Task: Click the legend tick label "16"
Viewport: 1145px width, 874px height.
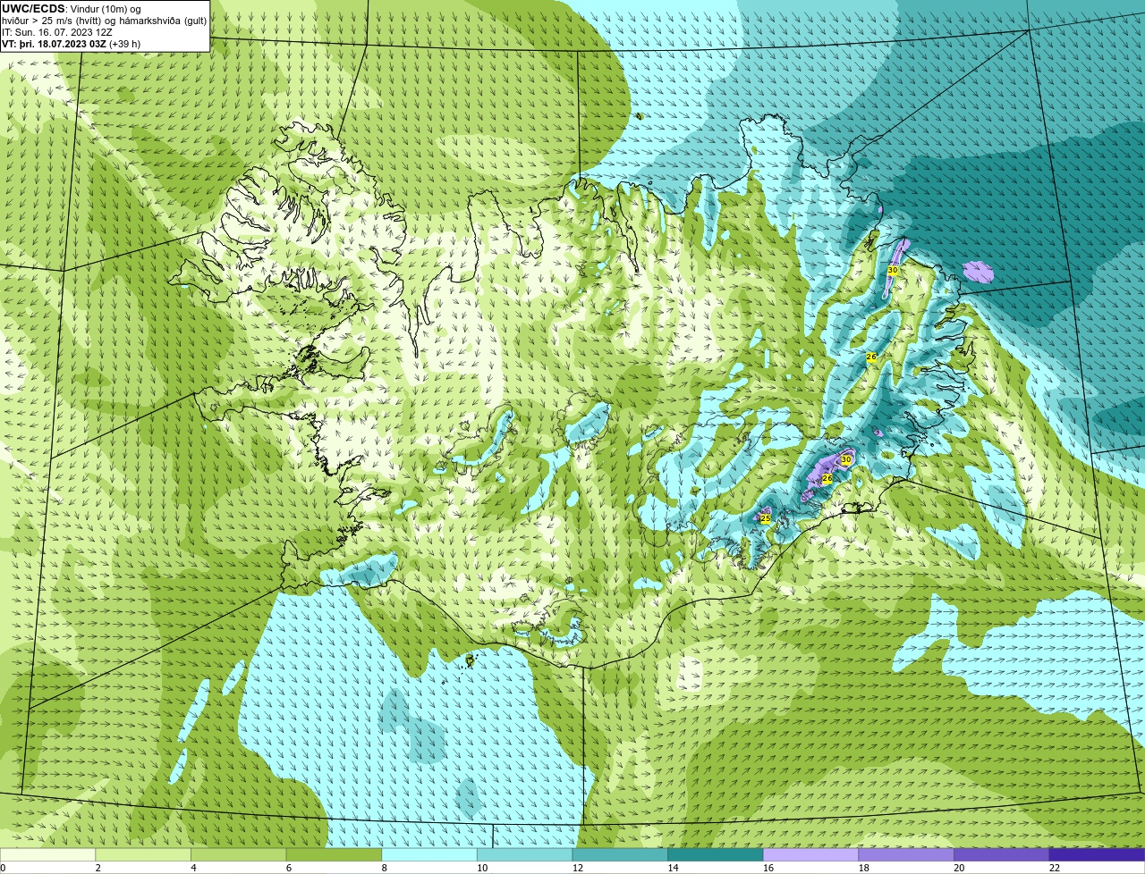Action: pos(768,868)
